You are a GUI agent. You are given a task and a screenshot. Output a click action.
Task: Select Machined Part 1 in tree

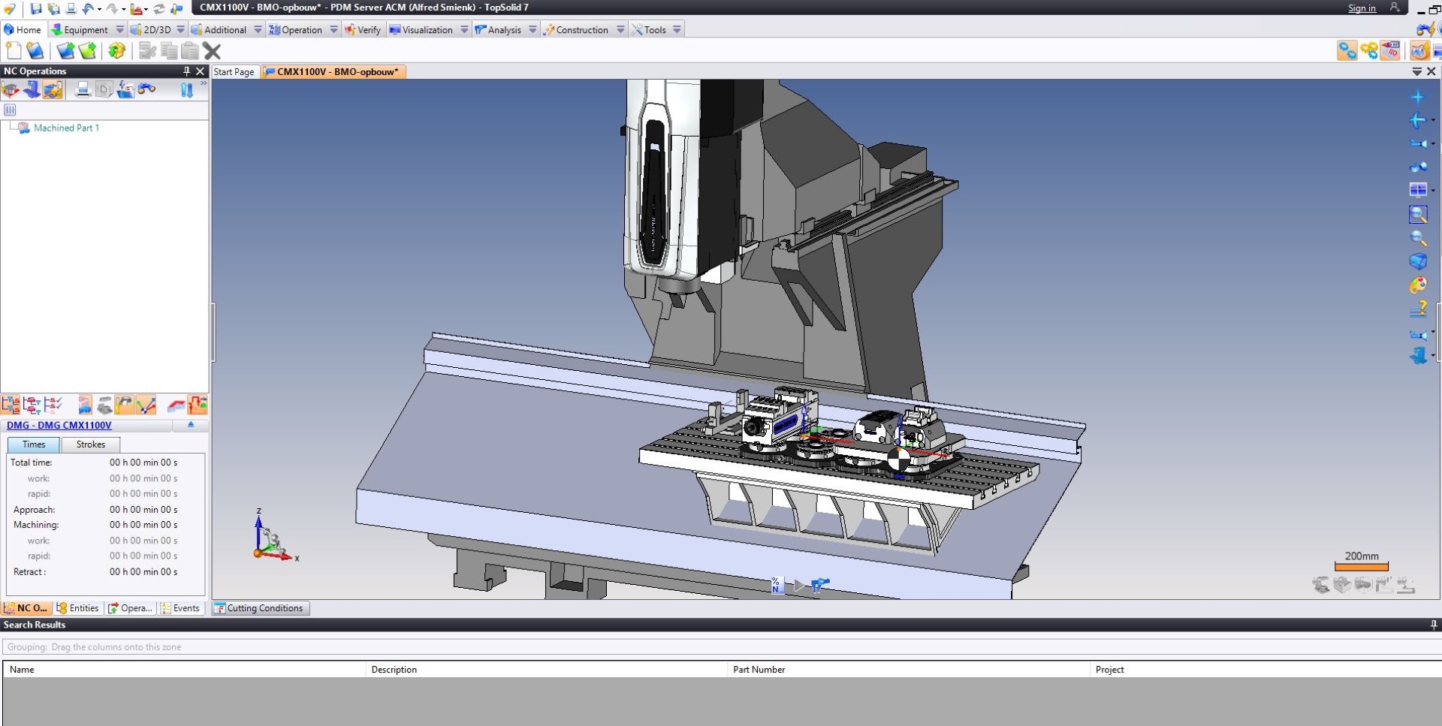click(66, 128)
